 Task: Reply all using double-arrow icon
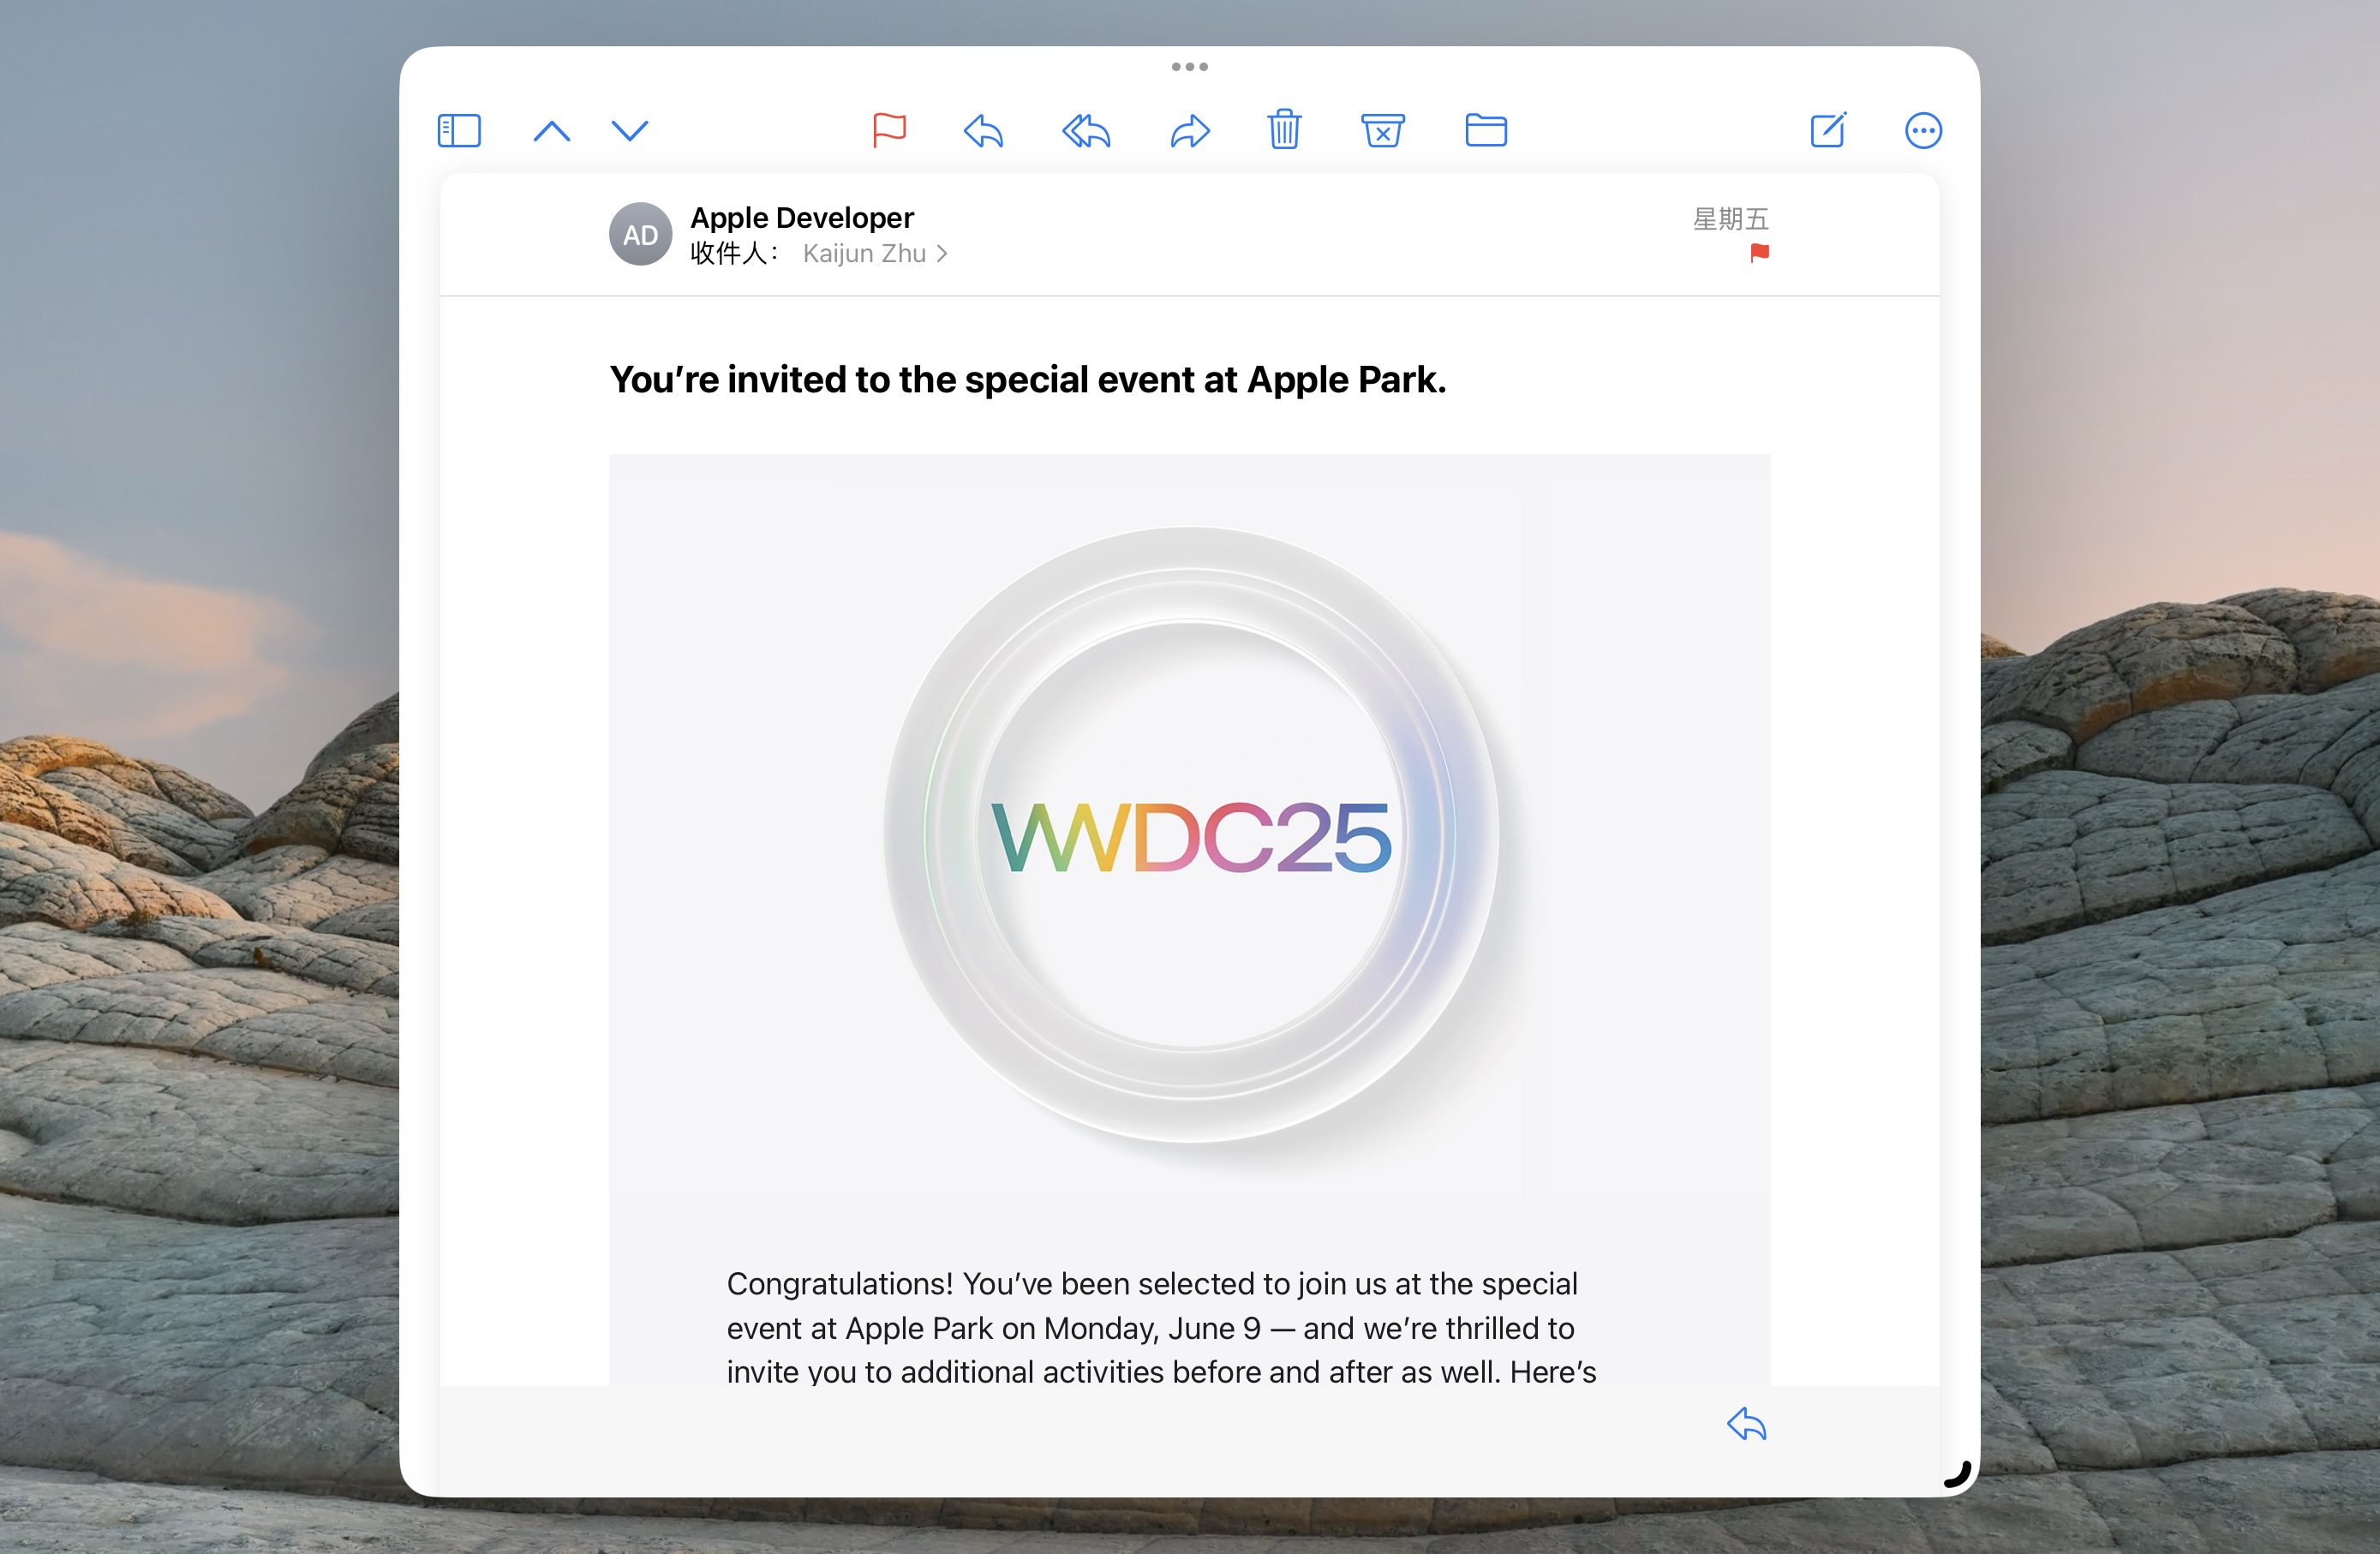click(x=1086, y=131)
